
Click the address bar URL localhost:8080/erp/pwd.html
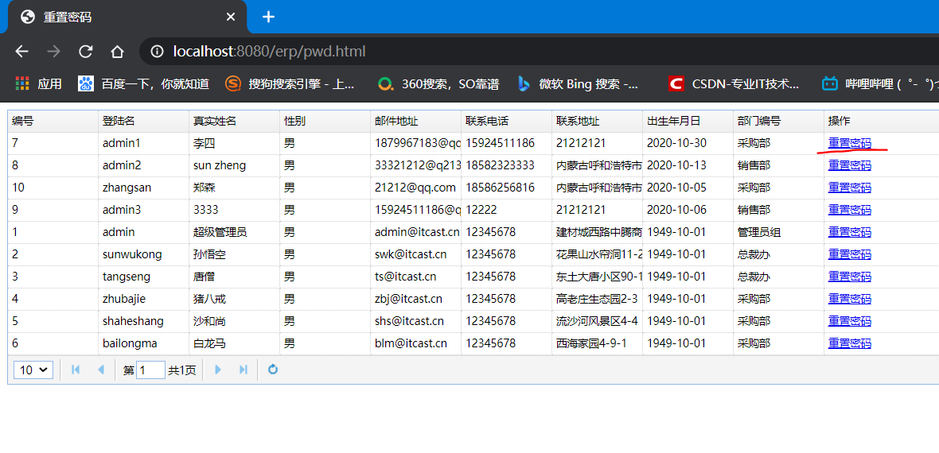[x=269, y=52]
